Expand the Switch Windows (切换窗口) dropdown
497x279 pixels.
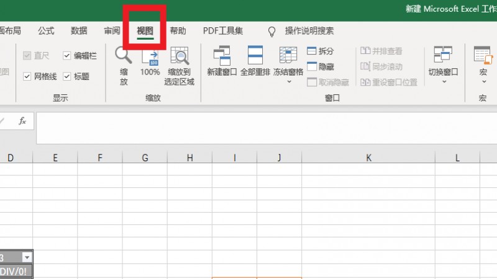point(443,81)
